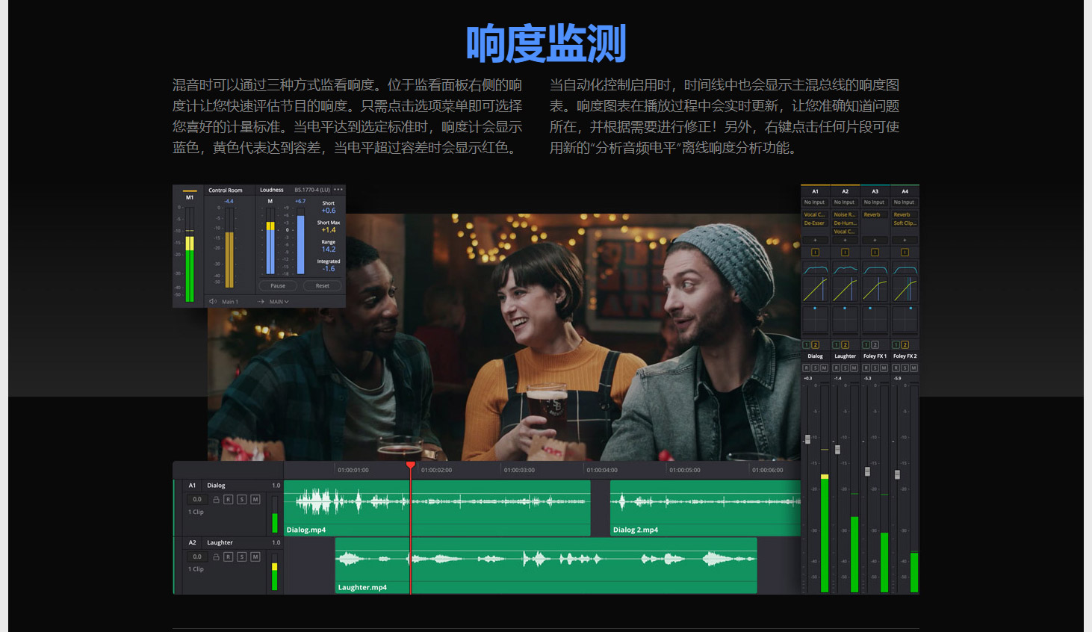Add an effect to mixer channel A3
Viewport: 1092px width, 632px height.
[875, 240]
